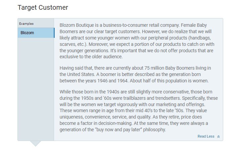Collapse text using double chevron up icon

coord(219,137)
